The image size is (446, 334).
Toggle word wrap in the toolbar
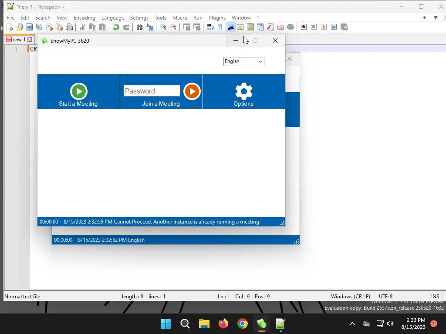point(210,27)
